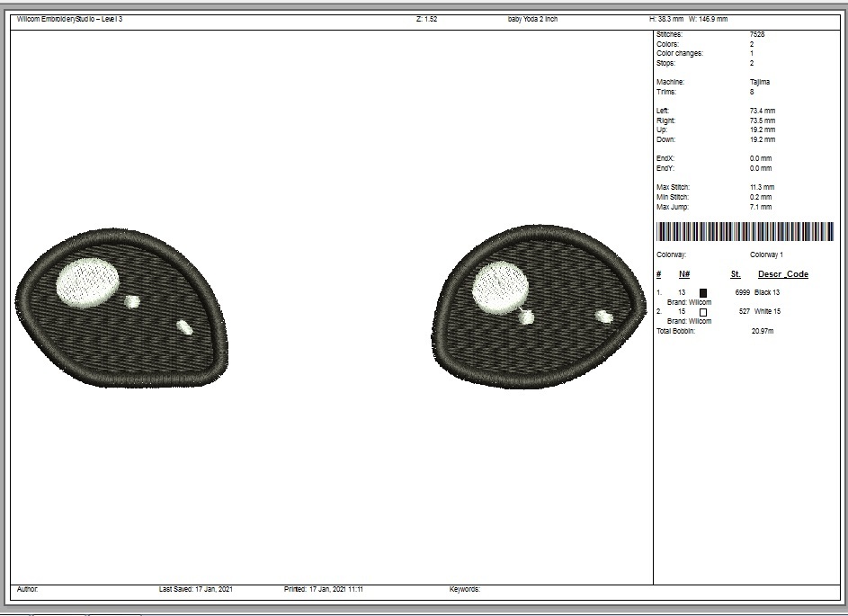Click the zoom factor "Z: 1.52"
Viewport: 848px width, 616px height.
click(x=427, y=20)
